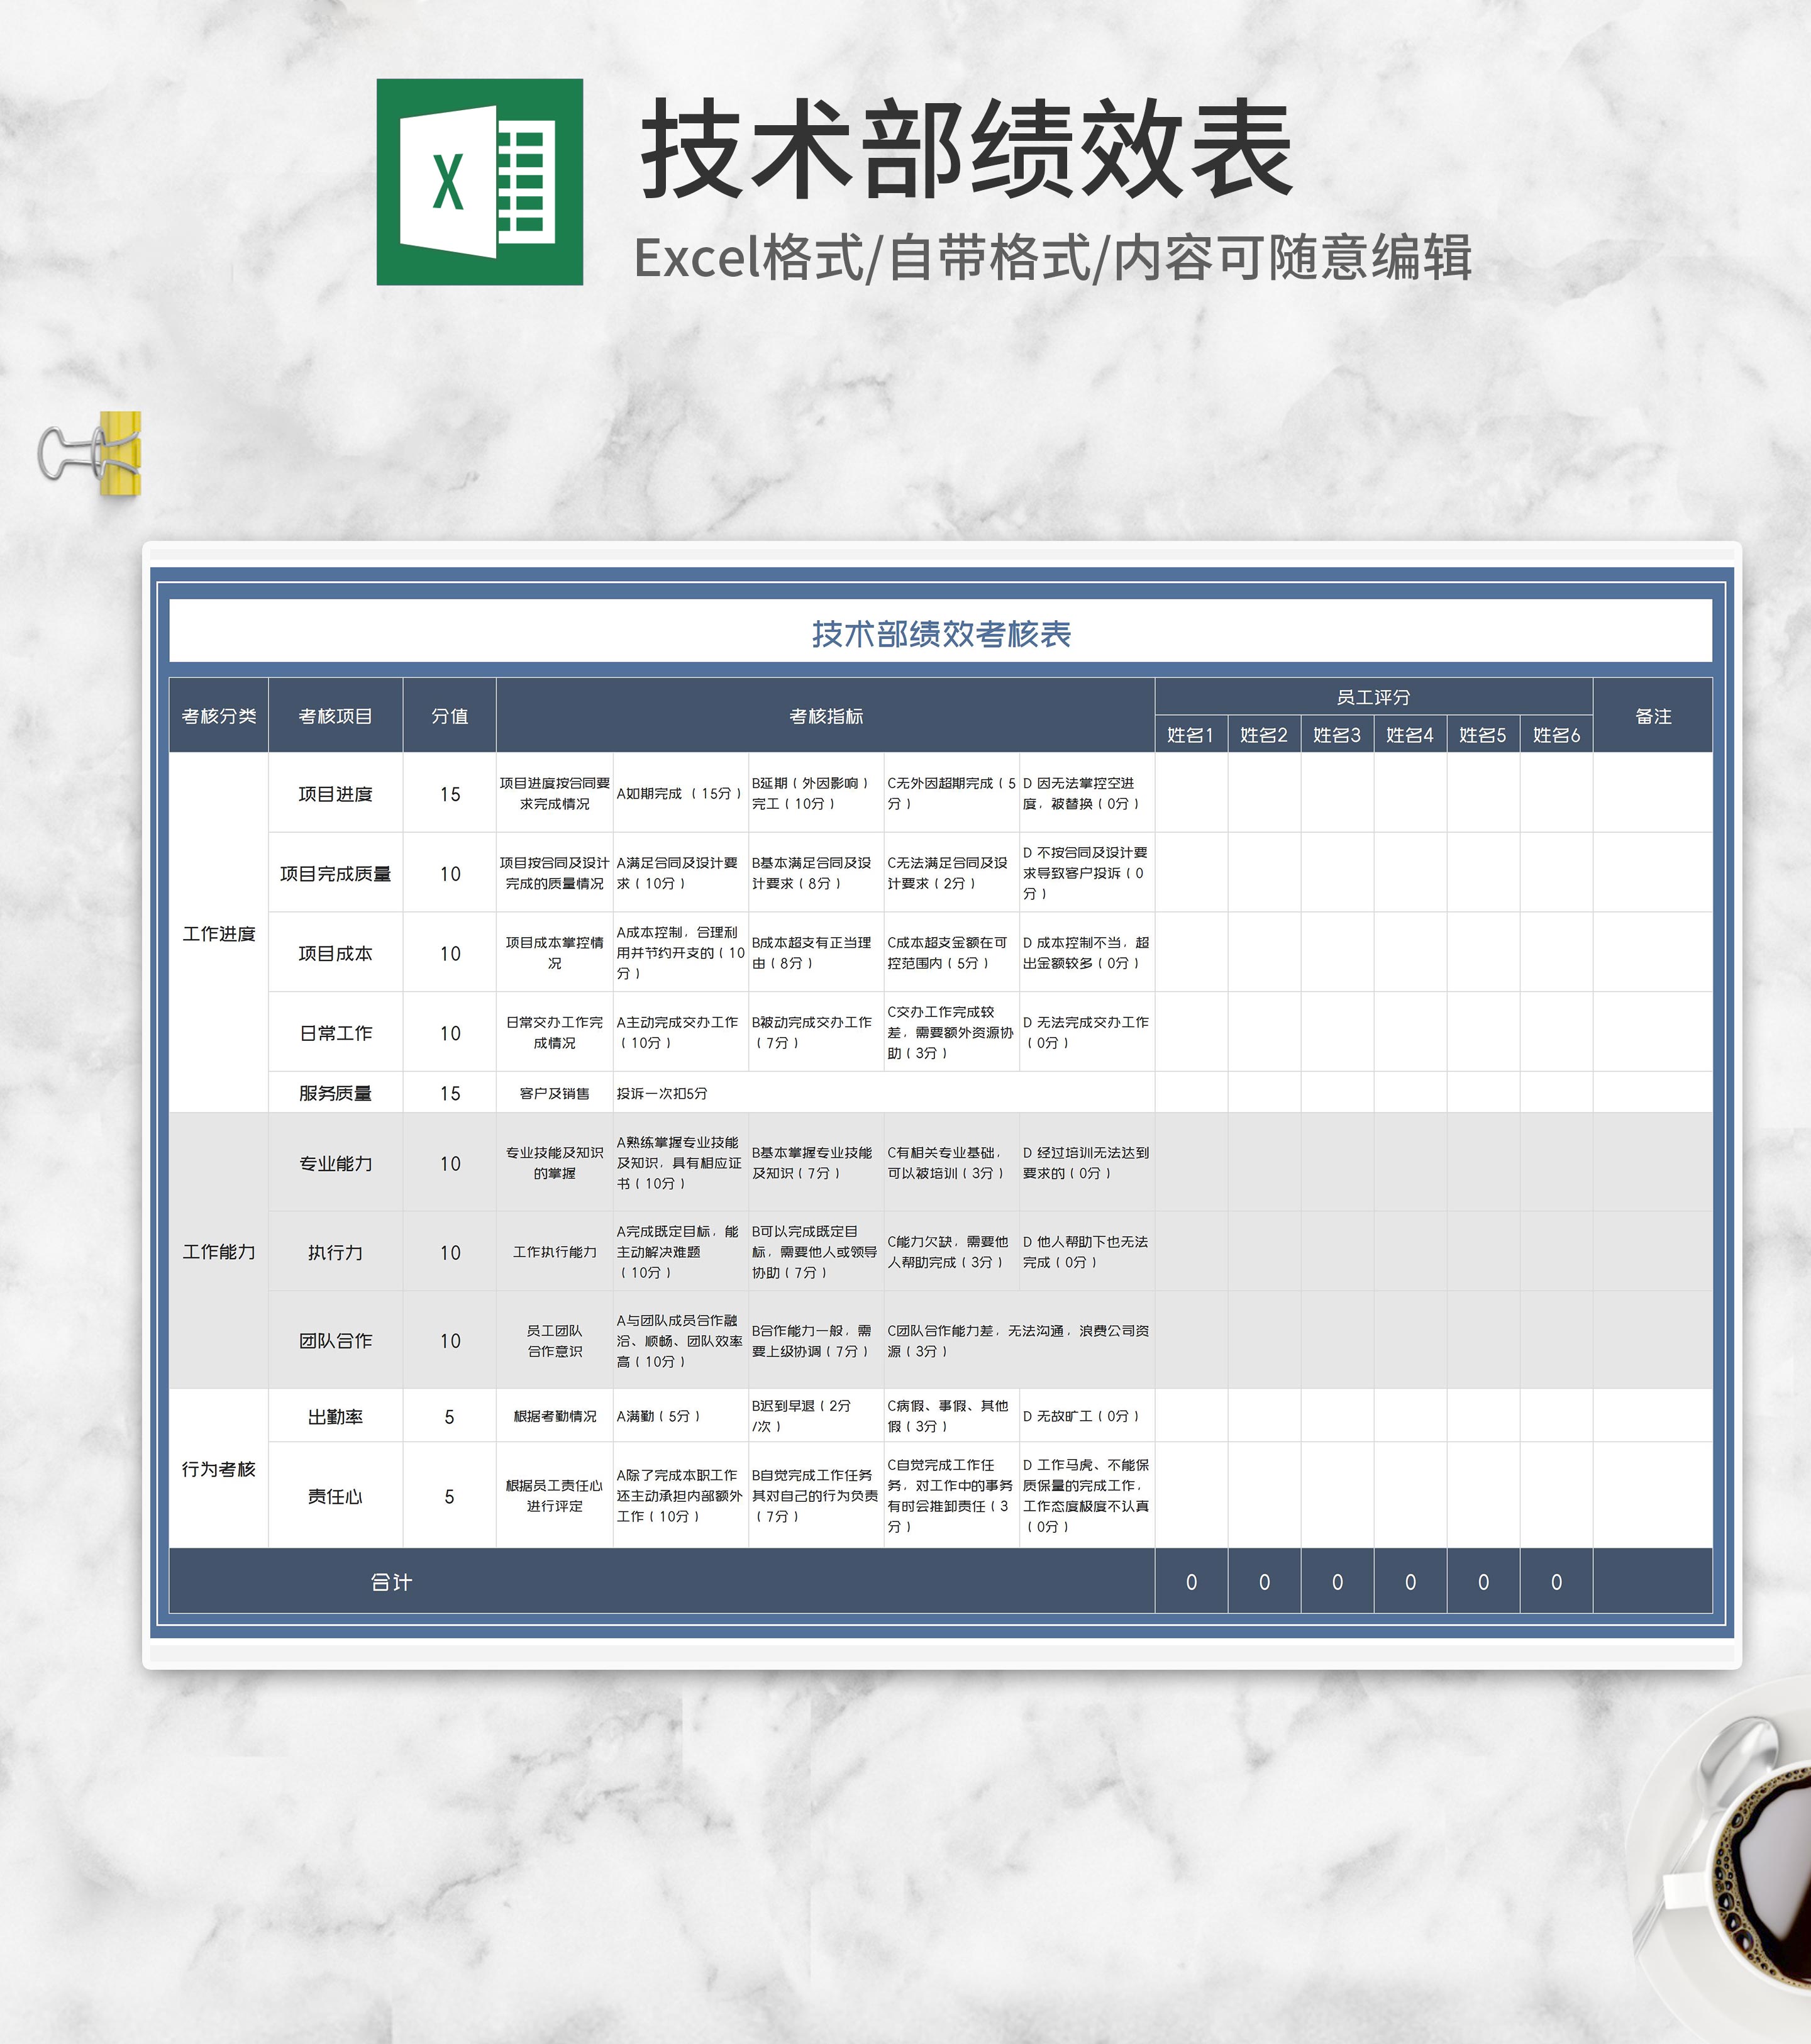Click the 工作进度 category cell
The height and width of the screenshot is (2044, 1811).
coord(219,933)
